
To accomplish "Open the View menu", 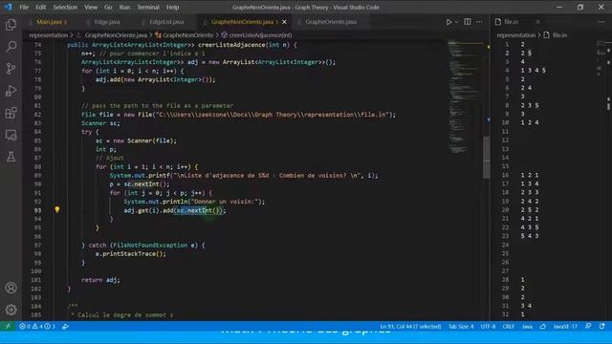I will point(91,7).
